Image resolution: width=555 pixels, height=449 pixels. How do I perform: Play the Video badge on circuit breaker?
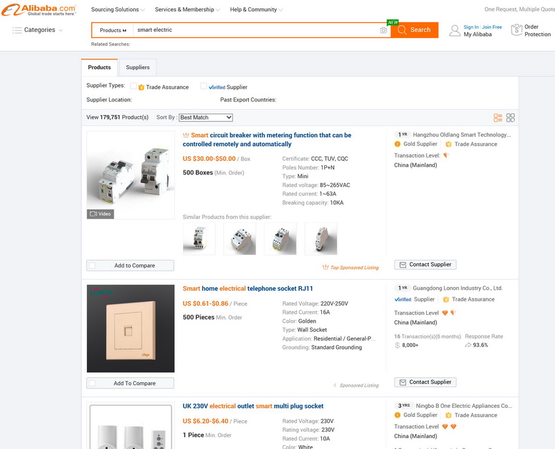click(x=101, y=214)
